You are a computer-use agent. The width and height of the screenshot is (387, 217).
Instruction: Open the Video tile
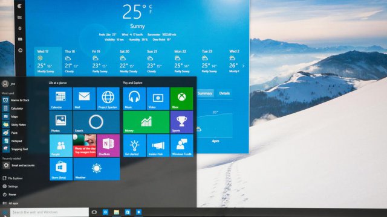pyautogui.click(x=158, y=98)
